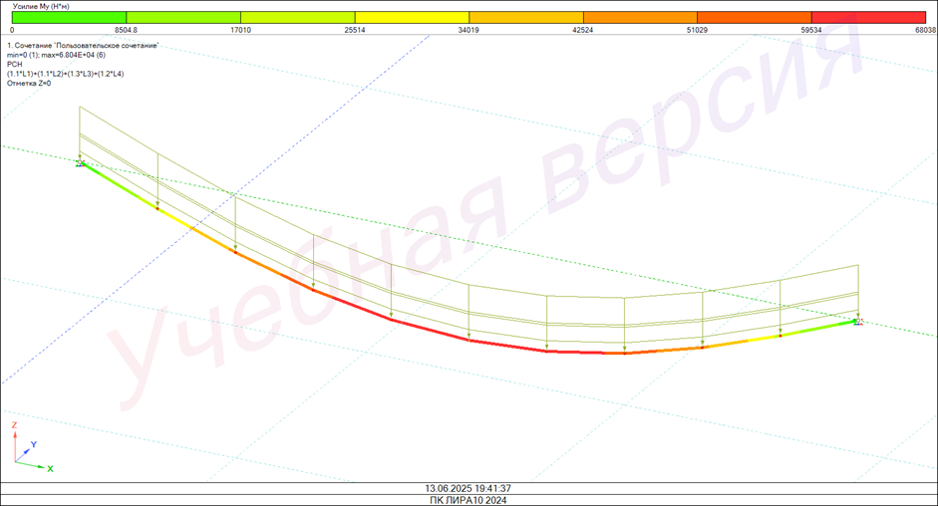Pick the orange 42524–51029 legend swatch

(640, 17)
